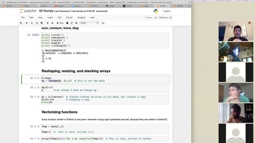Click the Trusted notebook indicator
The height and width of the screenshot is (143, 255).
149,17
